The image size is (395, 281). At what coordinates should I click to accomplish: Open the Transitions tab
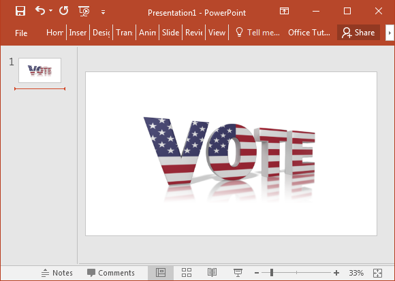tap(124, 33)
